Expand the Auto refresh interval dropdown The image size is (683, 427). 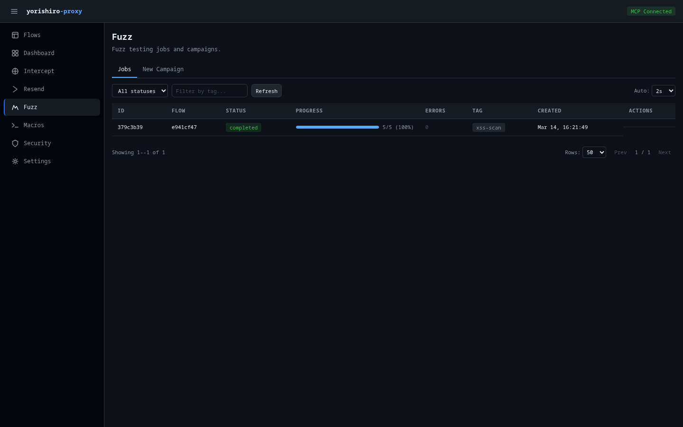[x=663, y=91]
